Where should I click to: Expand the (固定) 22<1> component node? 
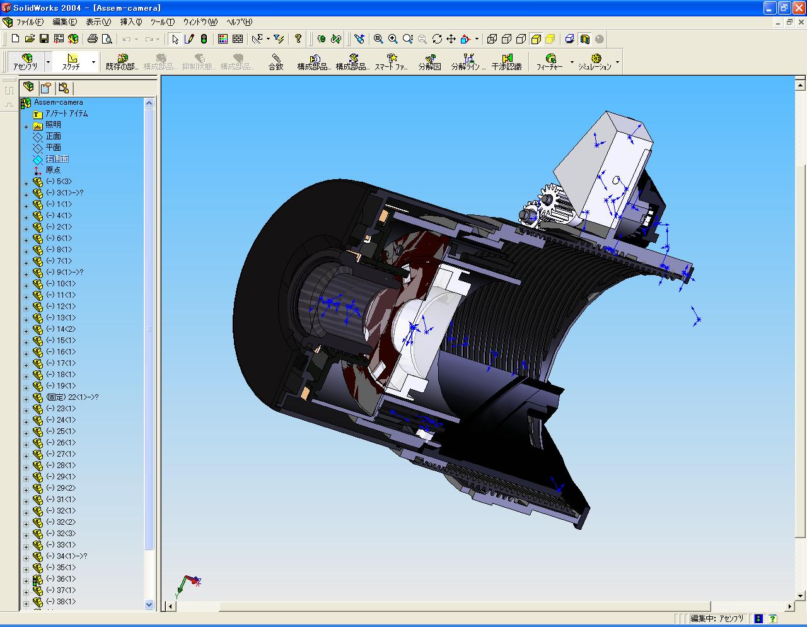26,399
